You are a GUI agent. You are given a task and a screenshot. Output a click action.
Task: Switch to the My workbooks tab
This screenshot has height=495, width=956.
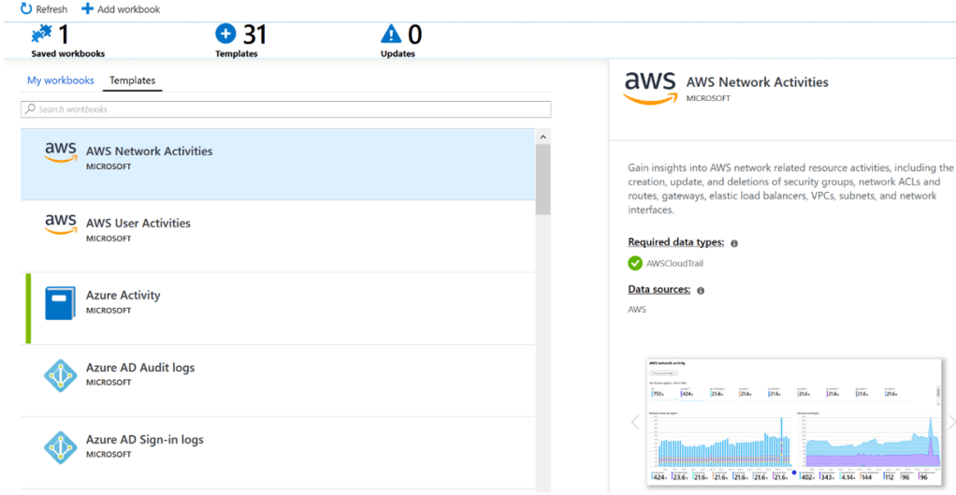[60, 80]
